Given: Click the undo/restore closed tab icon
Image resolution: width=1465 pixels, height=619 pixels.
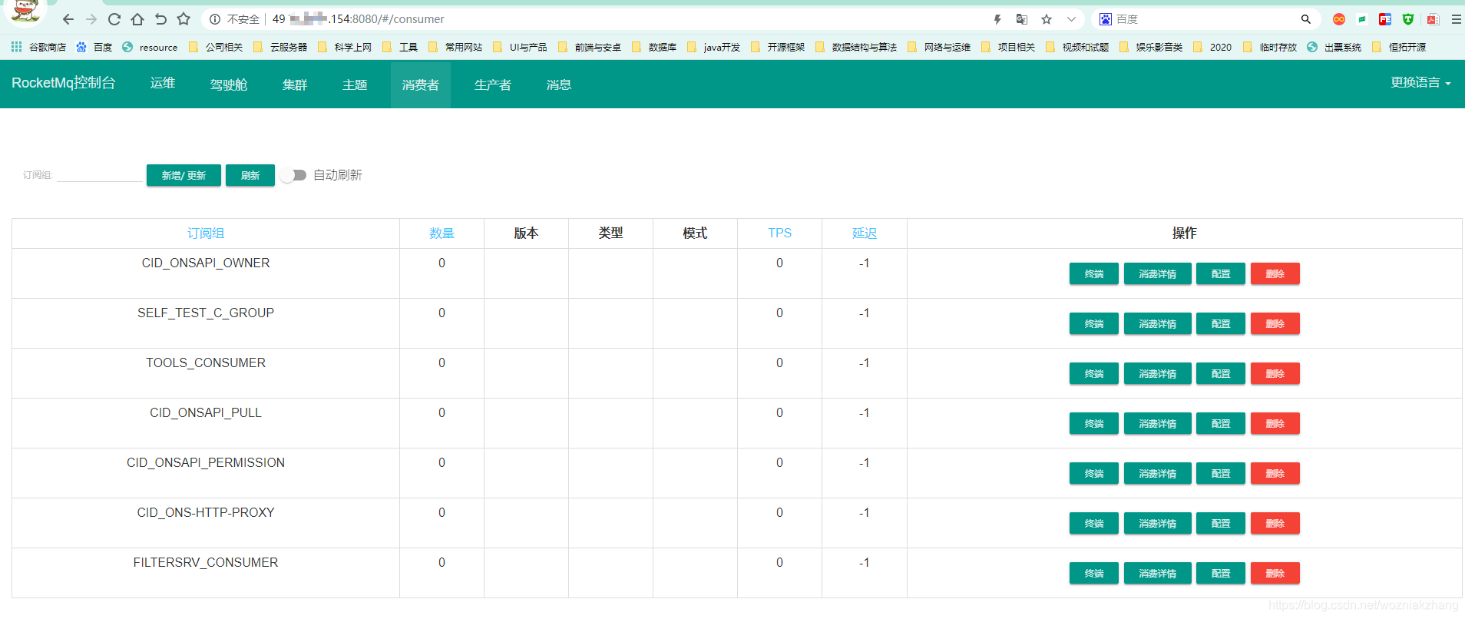Looking at the screenshot, I should [x=160, y=19].
